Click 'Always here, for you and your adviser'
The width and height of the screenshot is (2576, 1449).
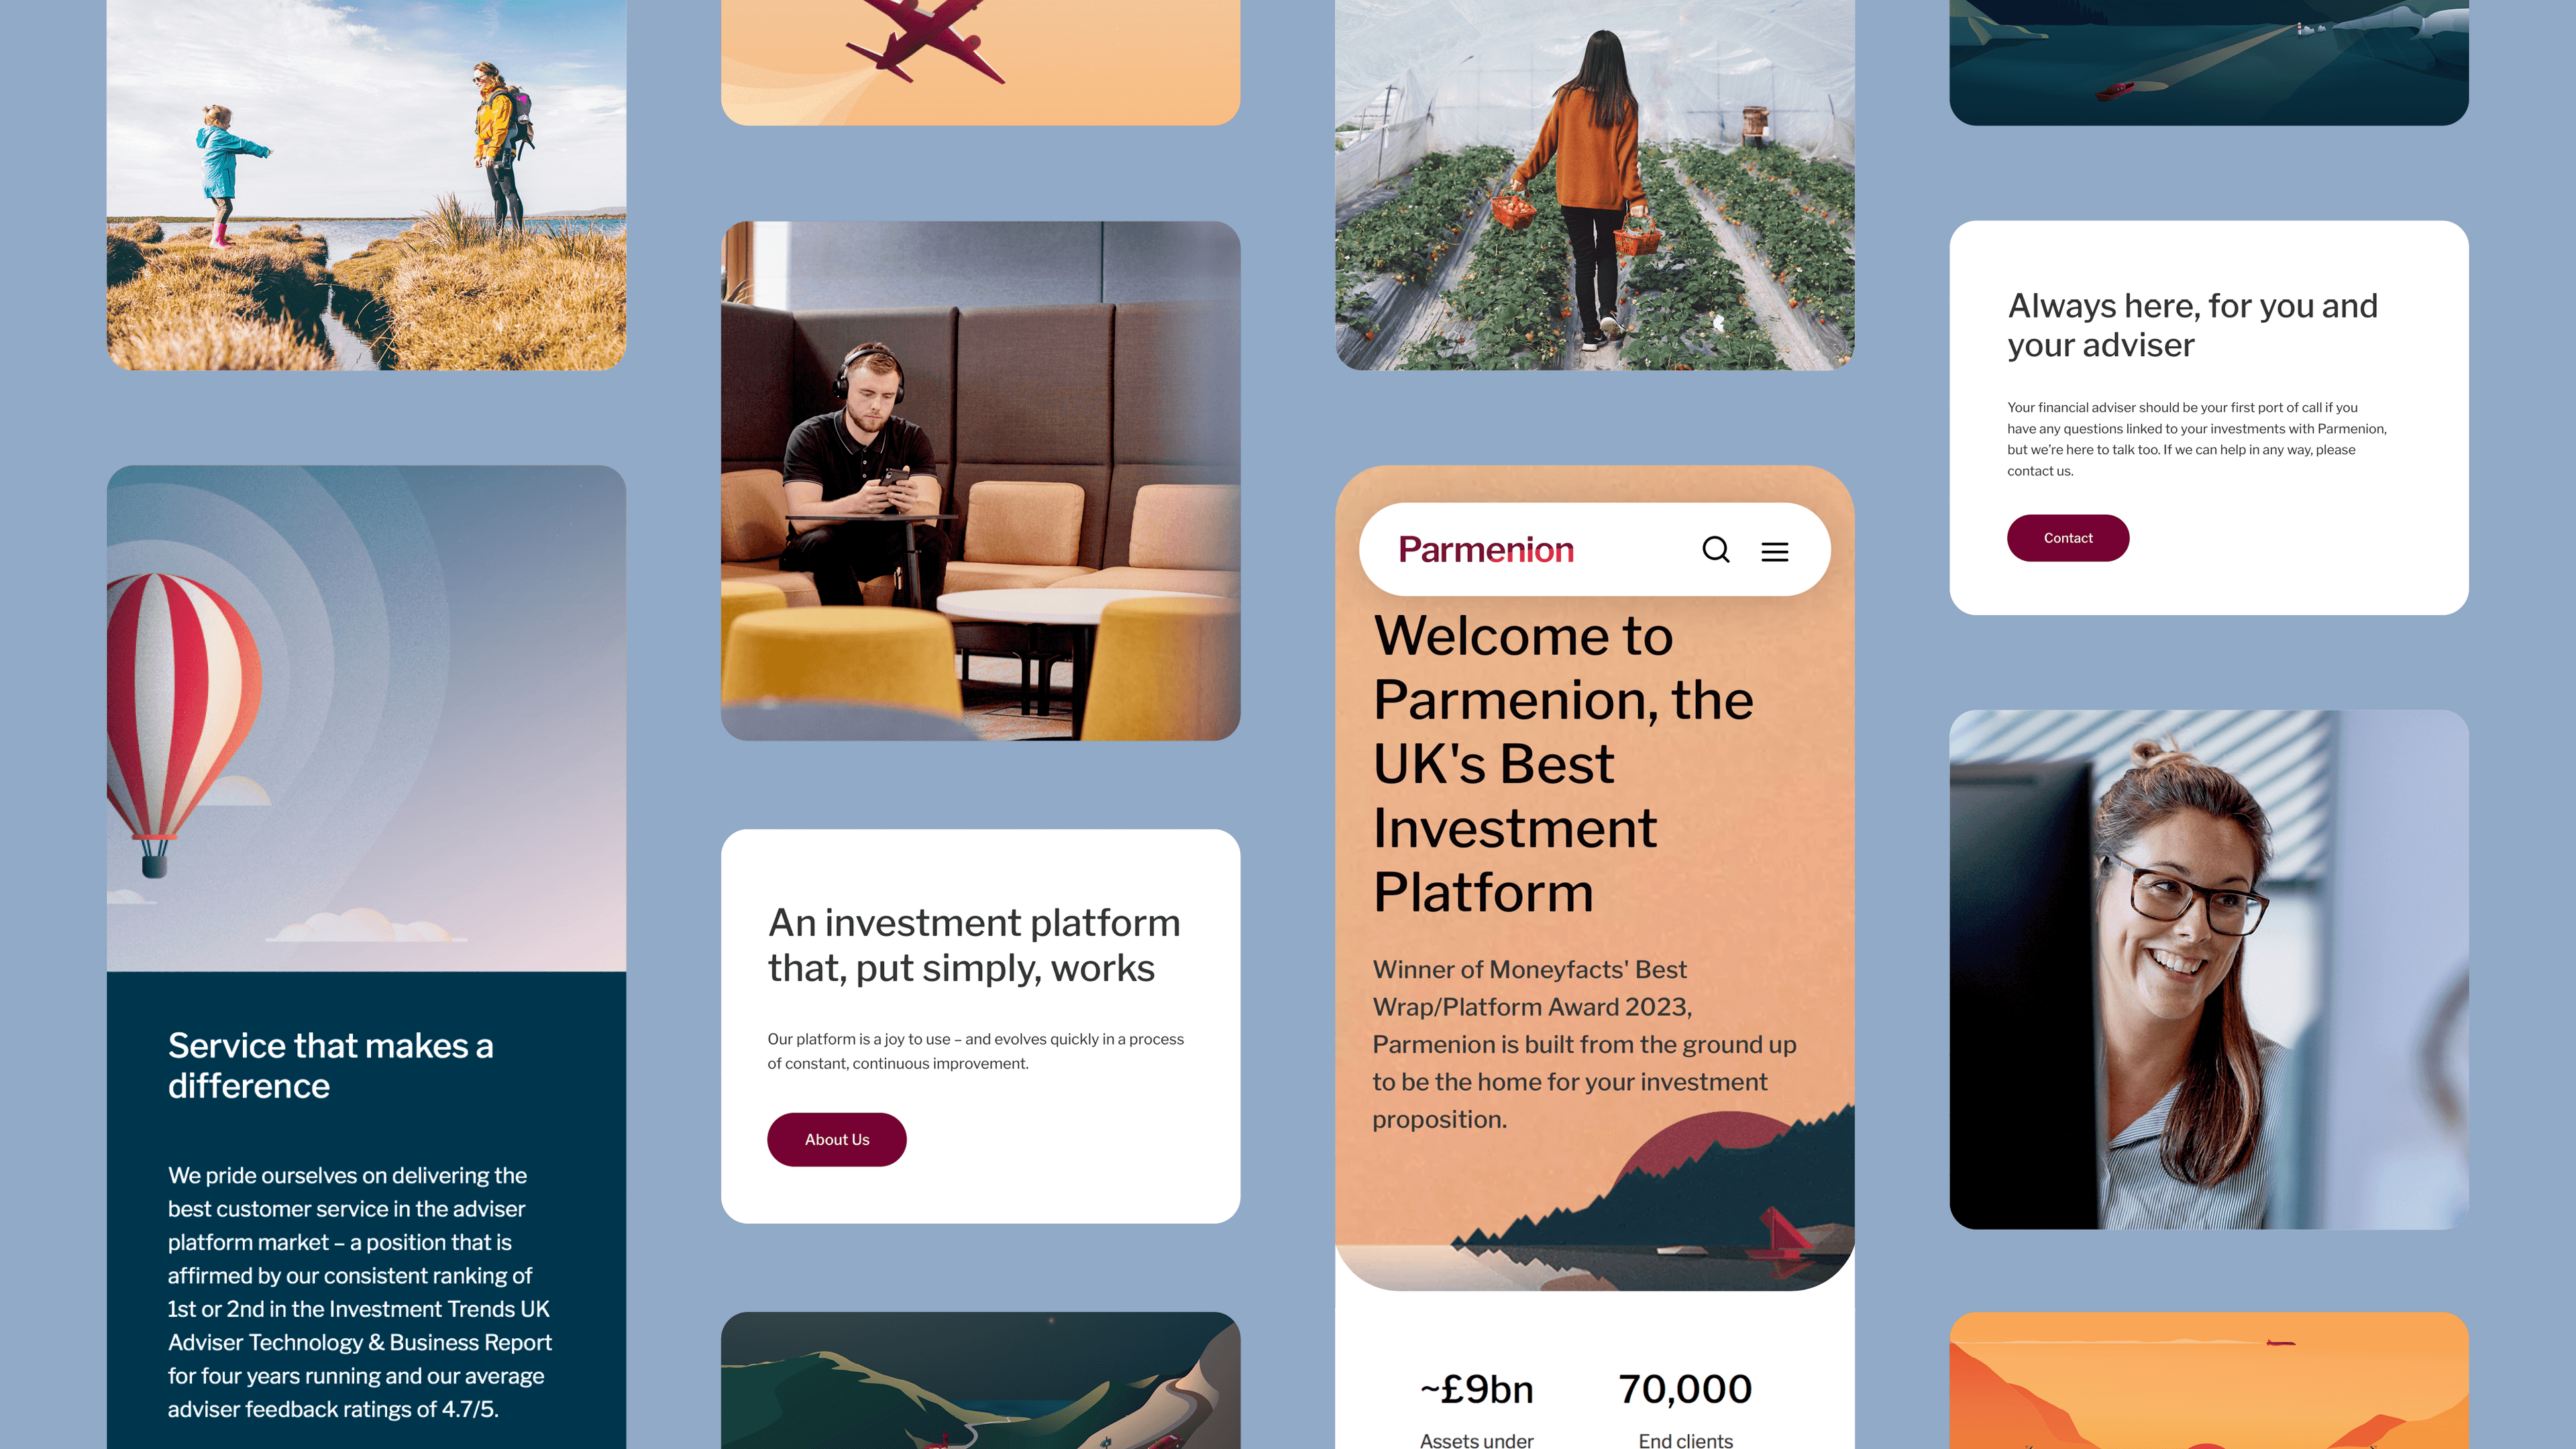pyautogui.click(x=2192, y=325)
